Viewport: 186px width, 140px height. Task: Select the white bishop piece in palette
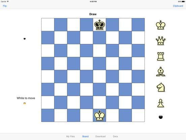point(160,72)
